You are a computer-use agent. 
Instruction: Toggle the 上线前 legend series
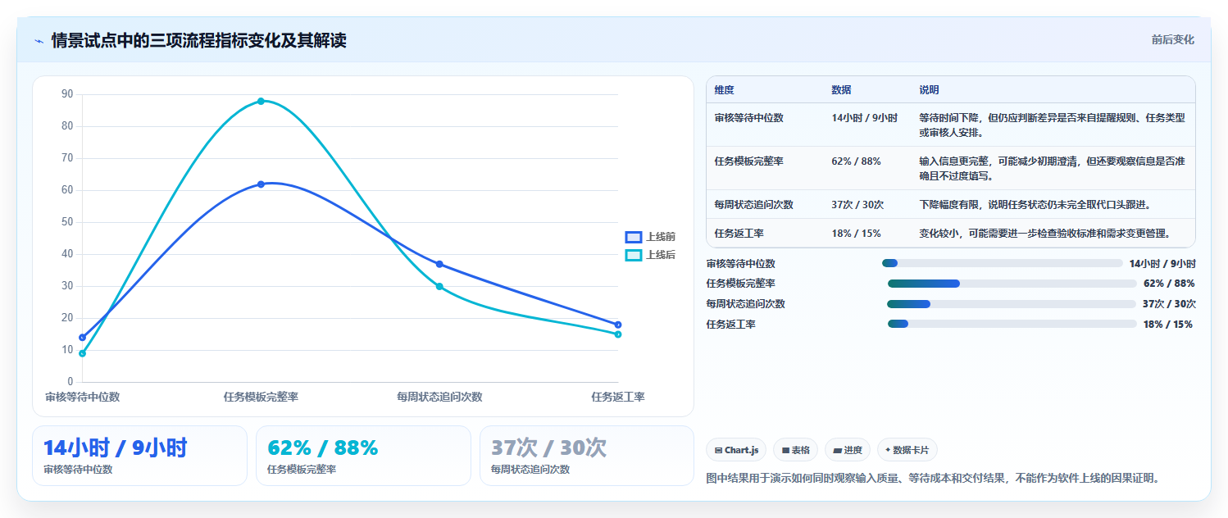click(x=650, y=237)
